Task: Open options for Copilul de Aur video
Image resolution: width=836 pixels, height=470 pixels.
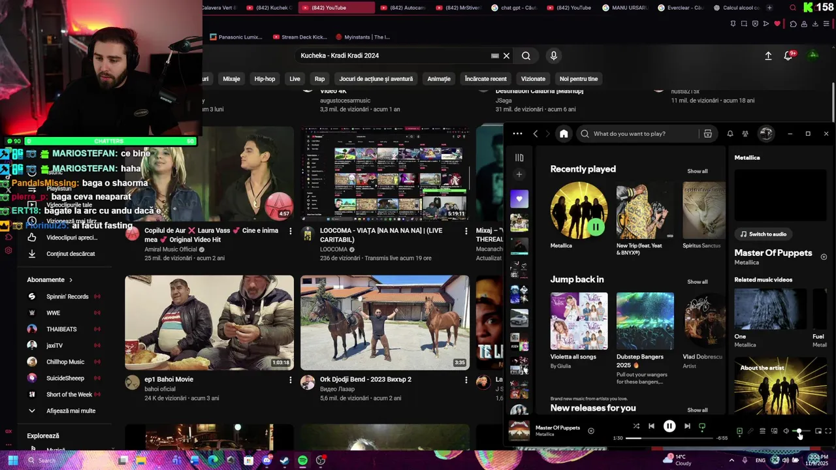Action: 291,231
